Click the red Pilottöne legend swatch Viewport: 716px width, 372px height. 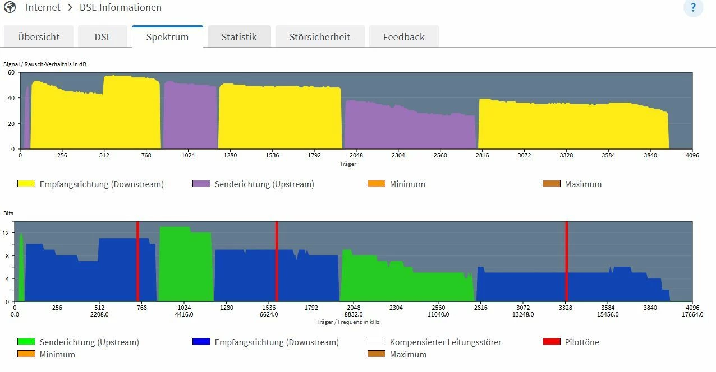pyautogui.click(x=552, y=342)
